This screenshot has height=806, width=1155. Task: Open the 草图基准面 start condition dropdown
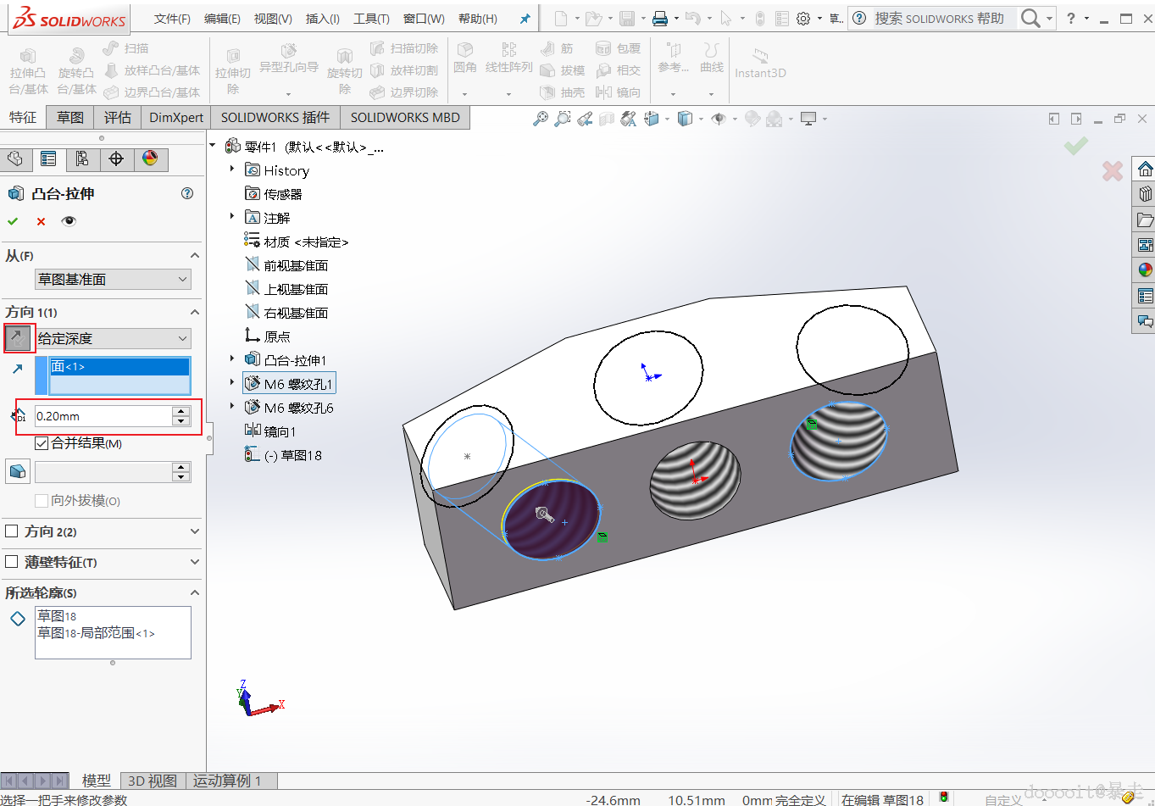pos(114,280)
